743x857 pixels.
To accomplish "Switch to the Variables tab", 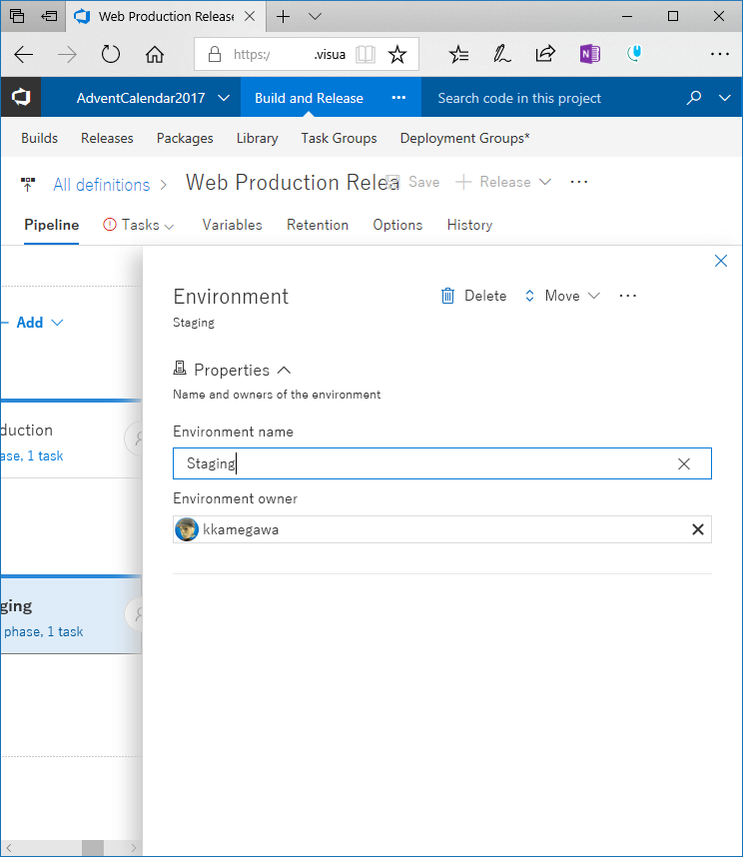I will coord(232,225).
